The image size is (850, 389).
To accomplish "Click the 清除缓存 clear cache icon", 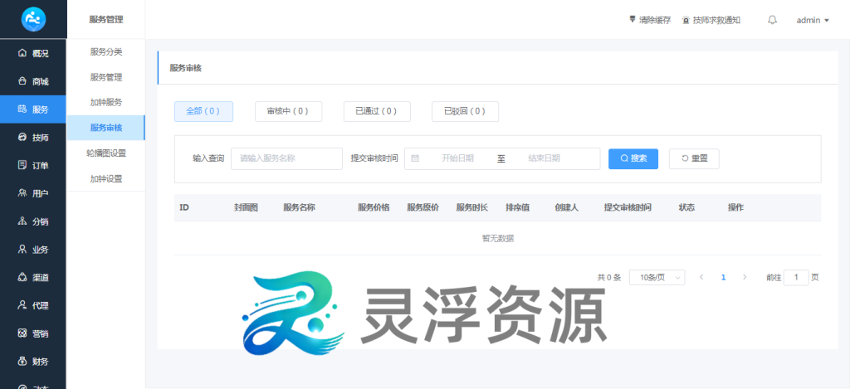I will tap(632, 20).
